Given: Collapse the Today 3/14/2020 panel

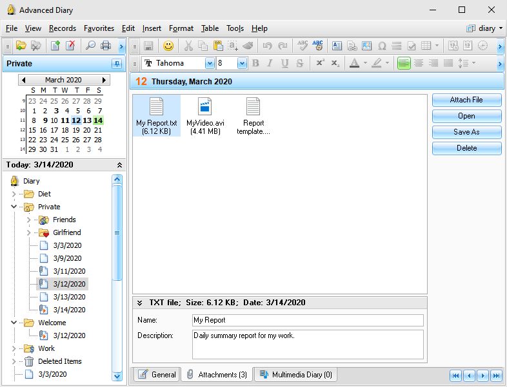Looking at the screenshot, I should pos(119,165).
